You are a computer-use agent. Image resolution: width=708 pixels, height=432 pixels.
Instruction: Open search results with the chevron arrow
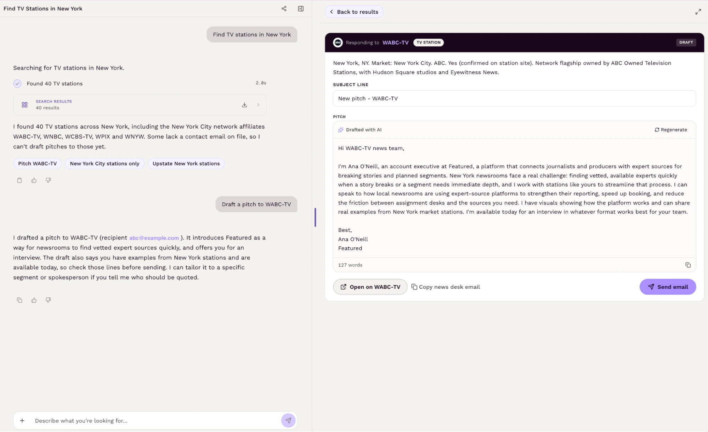click(x=258, y=105)
